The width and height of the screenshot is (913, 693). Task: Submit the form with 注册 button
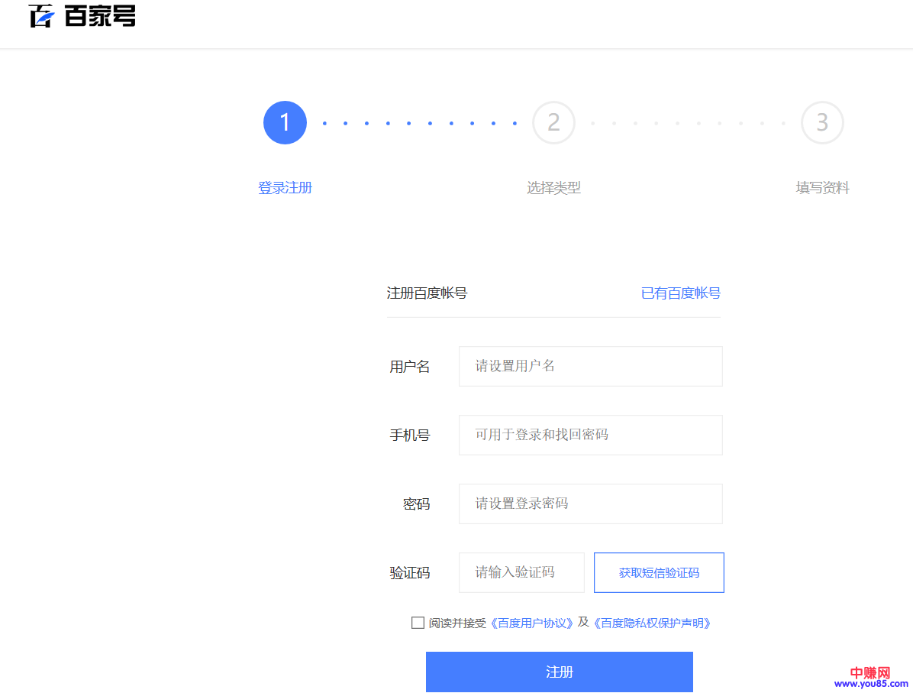click(559, 672)
